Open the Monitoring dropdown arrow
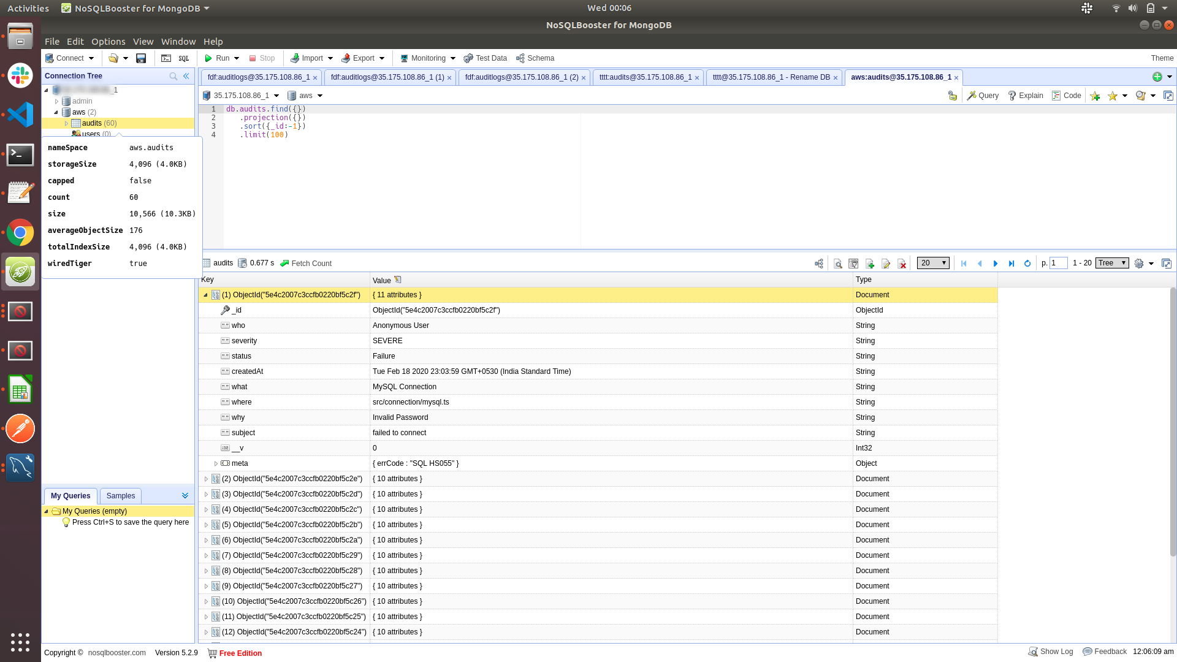Image resolution: width=1177 pixels, height=662 pixels. (x=453, y=58)
